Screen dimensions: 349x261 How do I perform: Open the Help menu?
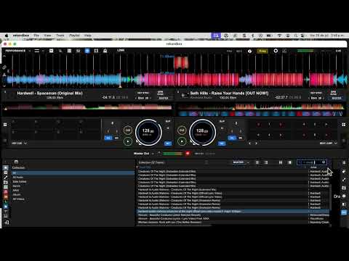pyautogui.click(x=88, y=36)
